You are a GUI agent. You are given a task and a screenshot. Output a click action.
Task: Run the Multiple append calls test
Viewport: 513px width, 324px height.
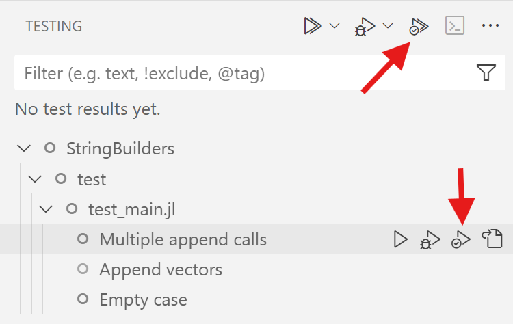[400, 239]
